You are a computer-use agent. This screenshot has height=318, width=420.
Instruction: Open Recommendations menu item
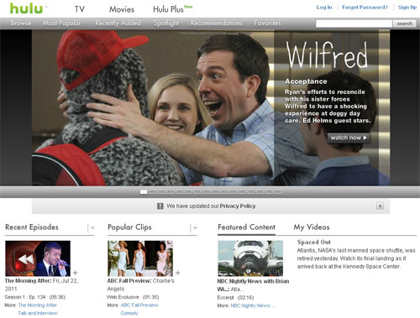click(x=216, y=23)
